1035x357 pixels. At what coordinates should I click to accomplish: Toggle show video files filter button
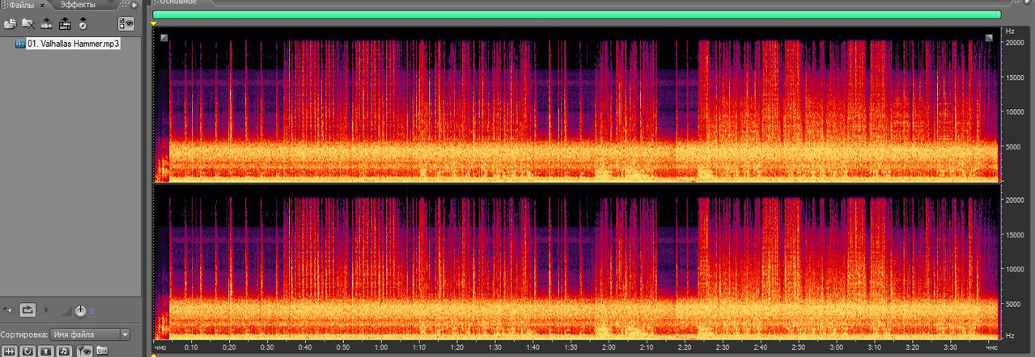pyautogui.click(x=45, y=351)
